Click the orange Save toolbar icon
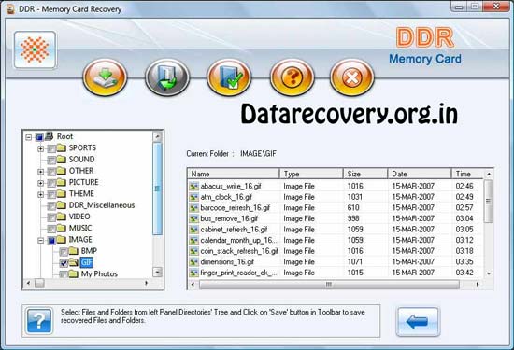 (105, 77)
